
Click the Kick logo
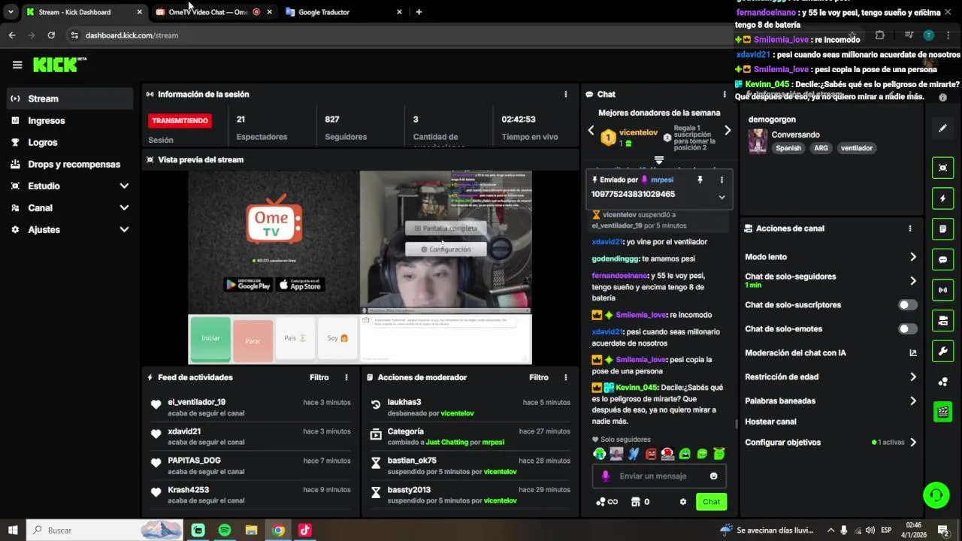[x=59, y=65]
